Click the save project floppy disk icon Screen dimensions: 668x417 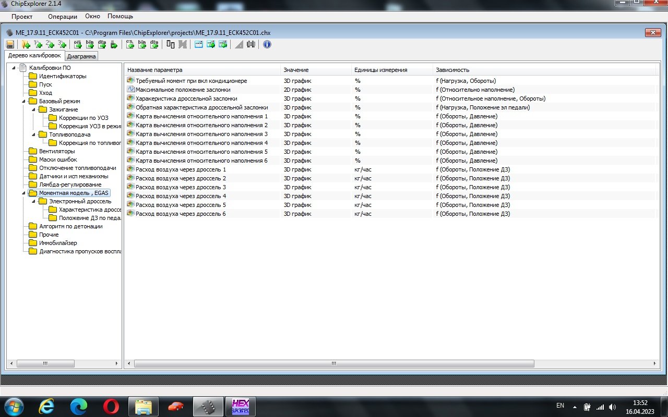(x=10, y=45)
